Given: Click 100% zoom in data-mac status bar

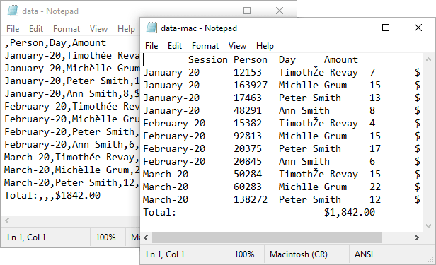Looking at the screenshot, I should click(244, 254).
